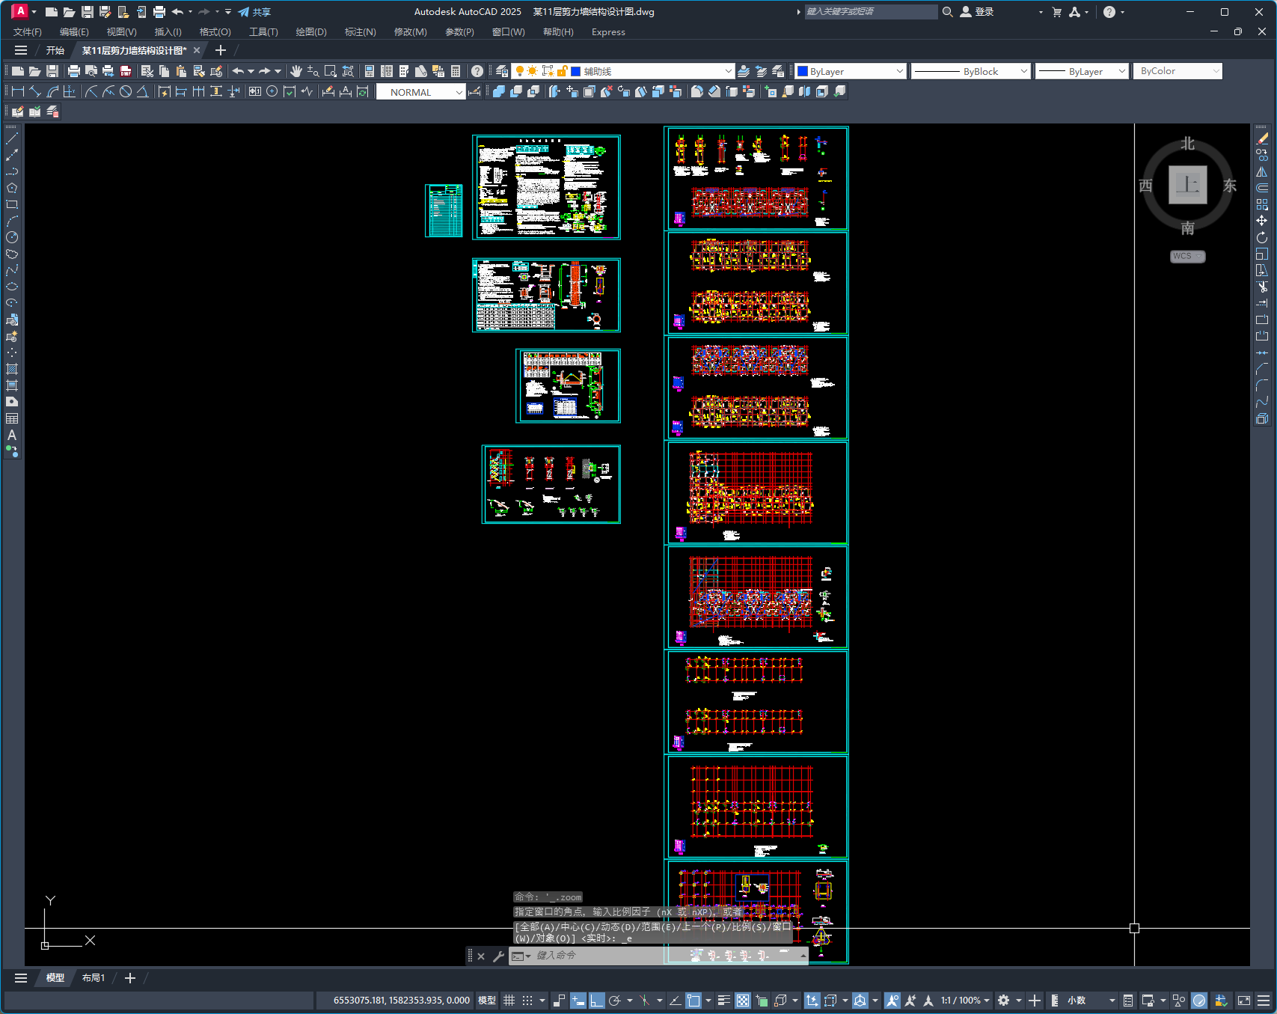Open the annotation scale 1:1 / 100% dropdown

[x=965, y=1001]
